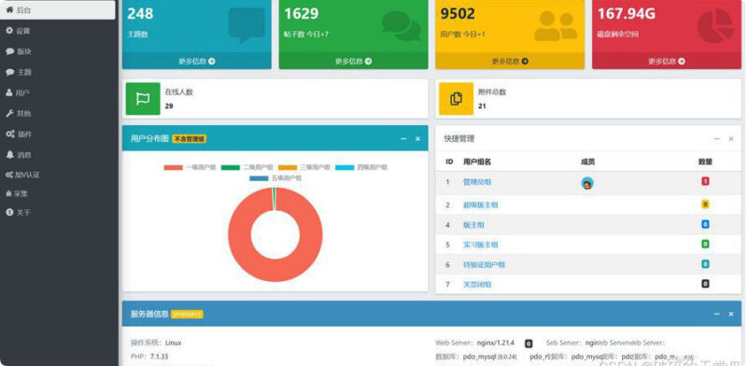
Task: Collapse the 服务器信息 panel with minus button
Action: click(x=717, y=314)
